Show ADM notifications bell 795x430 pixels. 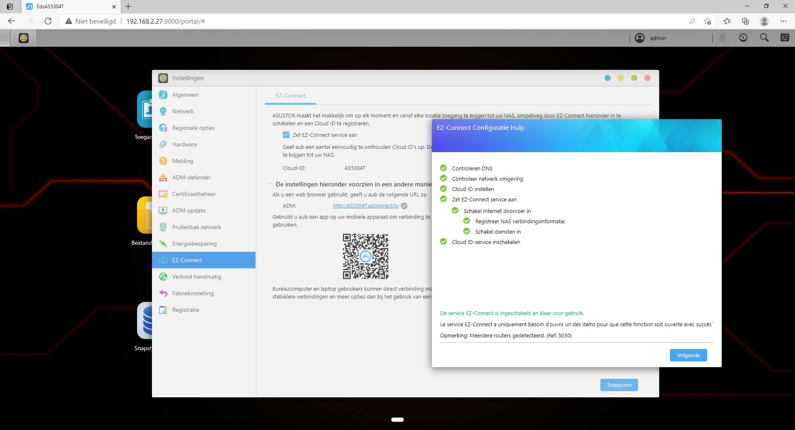click(x=723, y=38)
